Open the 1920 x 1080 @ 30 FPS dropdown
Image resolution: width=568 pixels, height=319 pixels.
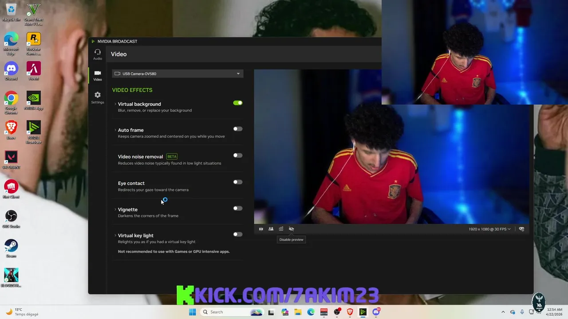[489, 229]
